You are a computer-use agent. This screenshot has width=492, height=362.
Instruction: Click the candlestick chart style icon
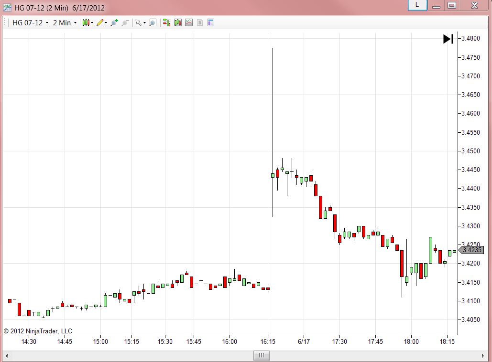click(x=86, y=22)
